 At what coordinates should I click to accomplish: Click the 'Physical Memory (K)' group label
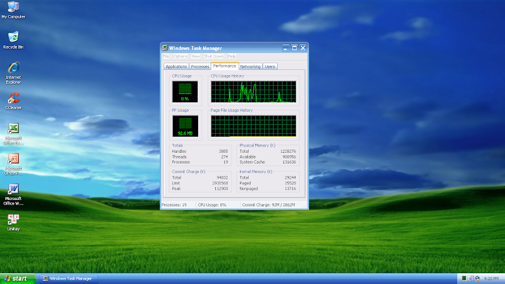coord(258,145)
